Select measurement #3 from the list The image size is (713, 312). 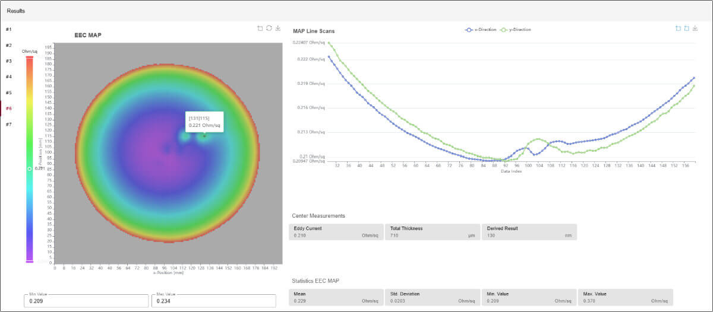tap(8, 61)
